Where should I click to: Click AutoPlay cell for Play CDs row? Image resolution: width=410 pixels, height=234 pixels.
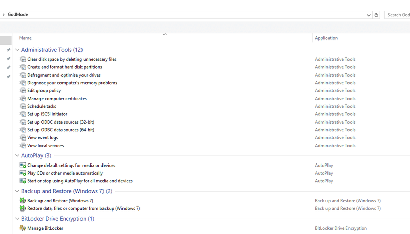tap(324, 173)
